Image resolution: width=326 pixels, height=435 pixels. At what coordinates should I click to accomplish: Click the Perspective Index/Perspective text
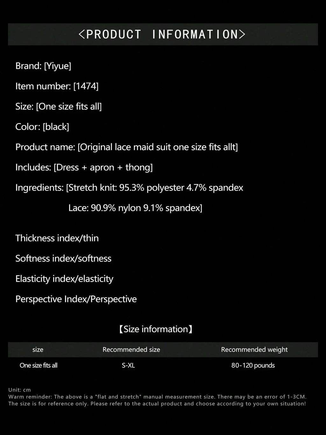point(76,299)
